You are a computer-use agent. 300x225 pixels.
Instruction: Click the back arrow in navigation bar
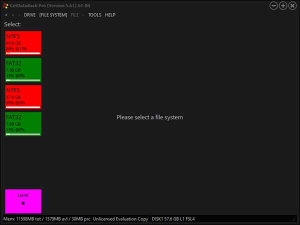coord(6,15)
